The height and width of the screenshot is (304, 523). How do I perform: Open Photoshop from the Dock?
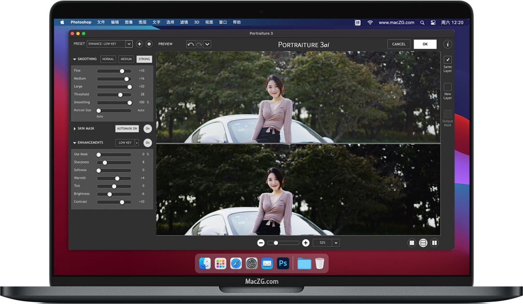283,264
